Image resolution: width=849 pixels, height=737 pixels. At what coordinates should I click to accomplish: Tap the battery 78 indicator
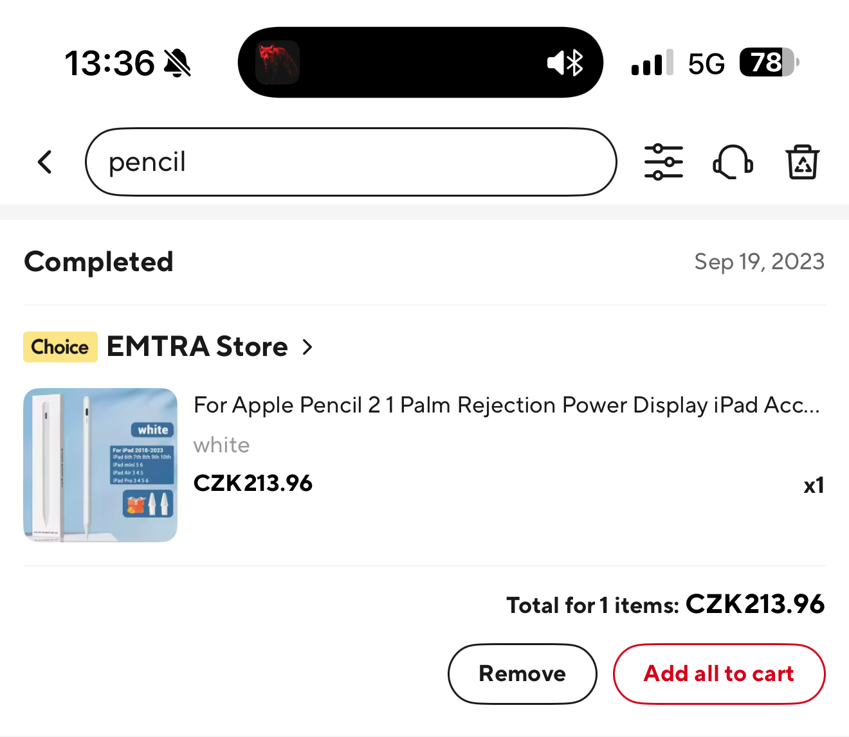(769, 63)
